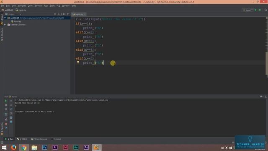
Task: Expand External Libraries node
Action: (x=5, y=25)
